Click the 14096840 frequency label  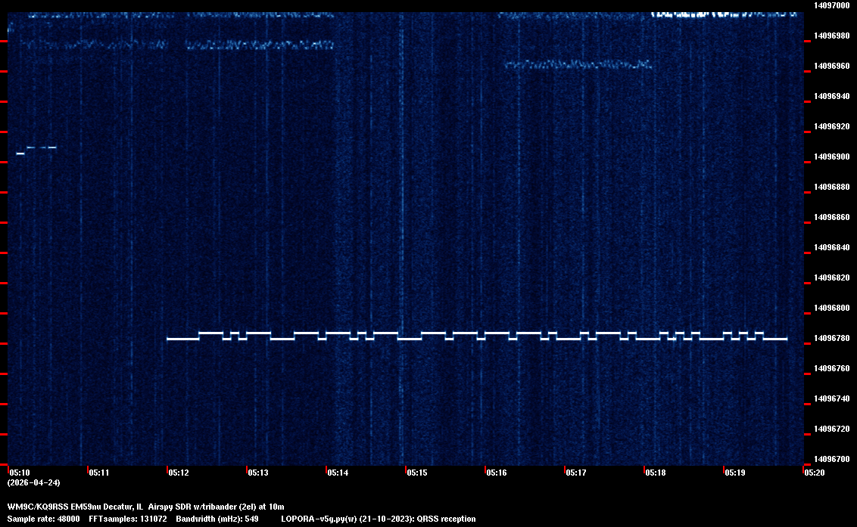click(831, 247)
